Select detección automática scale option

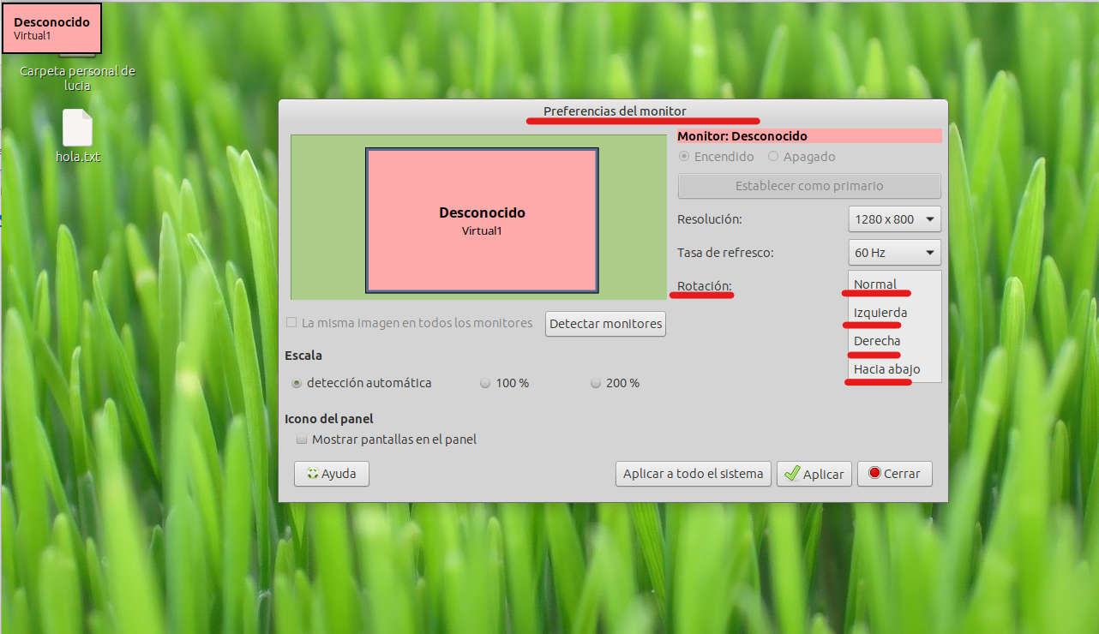[x=297, y=384]
